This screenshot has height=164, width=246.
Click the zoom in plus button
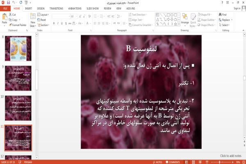click(x=232, y=162)
